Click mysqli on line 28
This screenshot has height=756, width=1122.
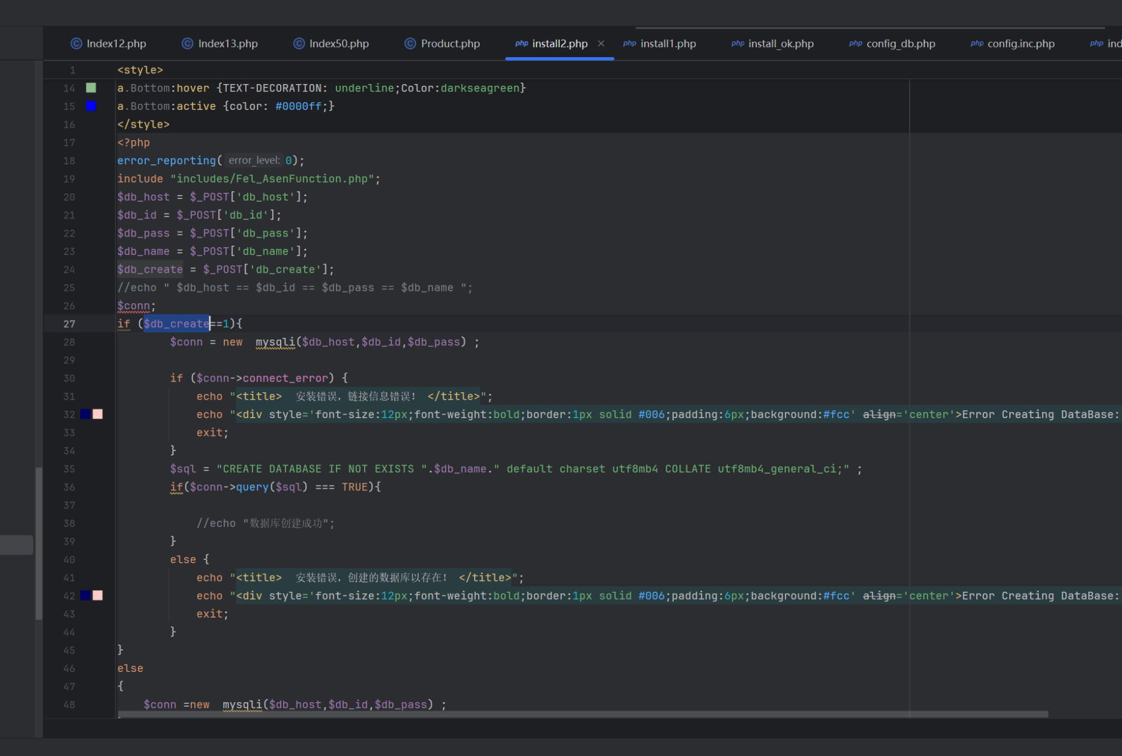point(275,342)
